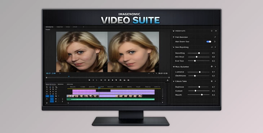Select the left before-preview image
The height and width of the screenshot is (133, 263).
[x=82, y=52]
